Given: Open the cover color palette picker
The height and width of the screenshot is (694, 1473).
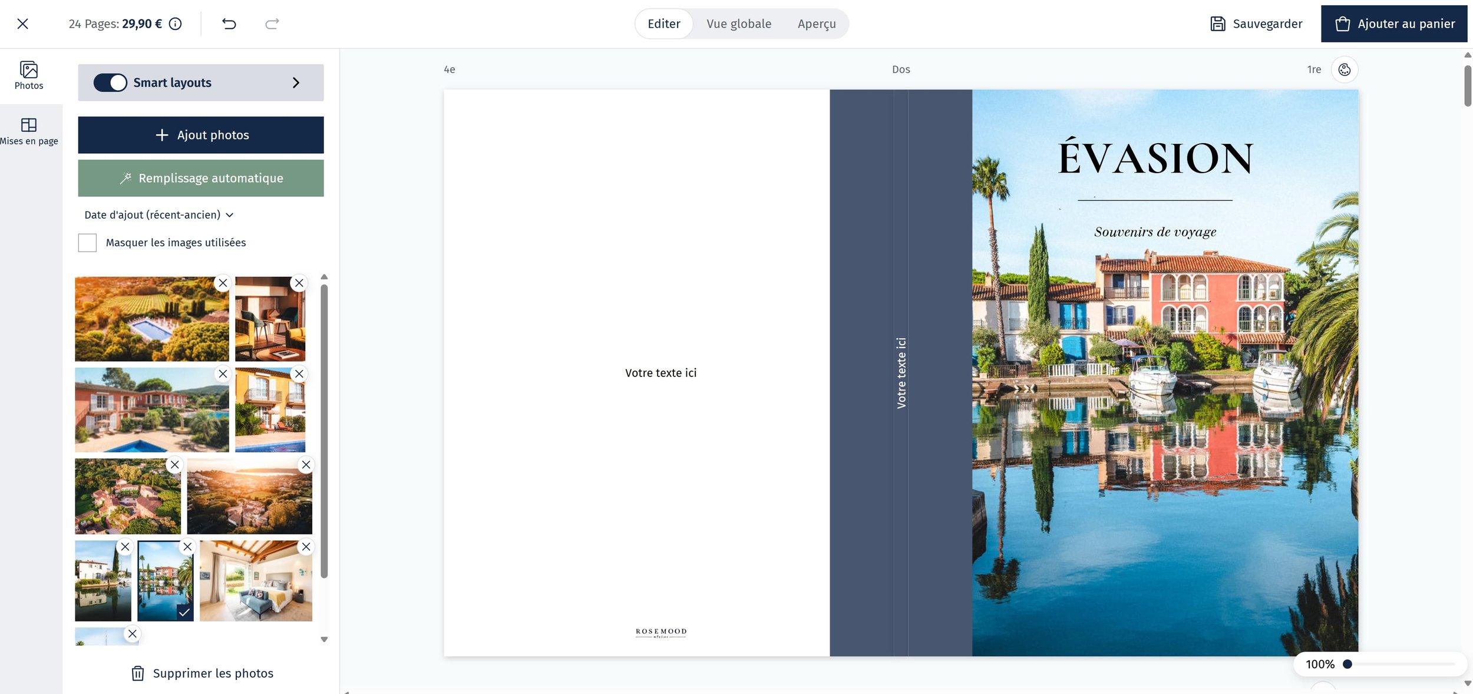Looking at the screenshot, I should coord(1345,69).
